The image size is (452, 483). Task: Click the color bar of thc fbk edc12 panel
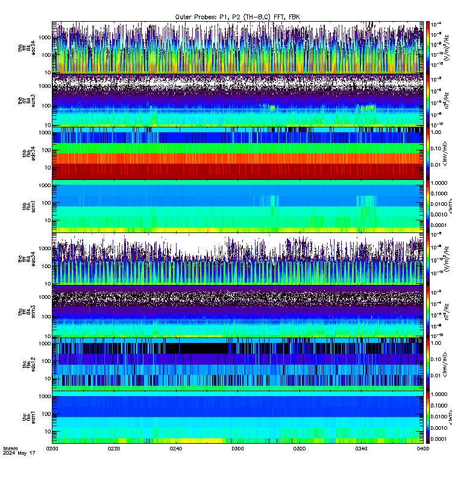pos(428,364)
